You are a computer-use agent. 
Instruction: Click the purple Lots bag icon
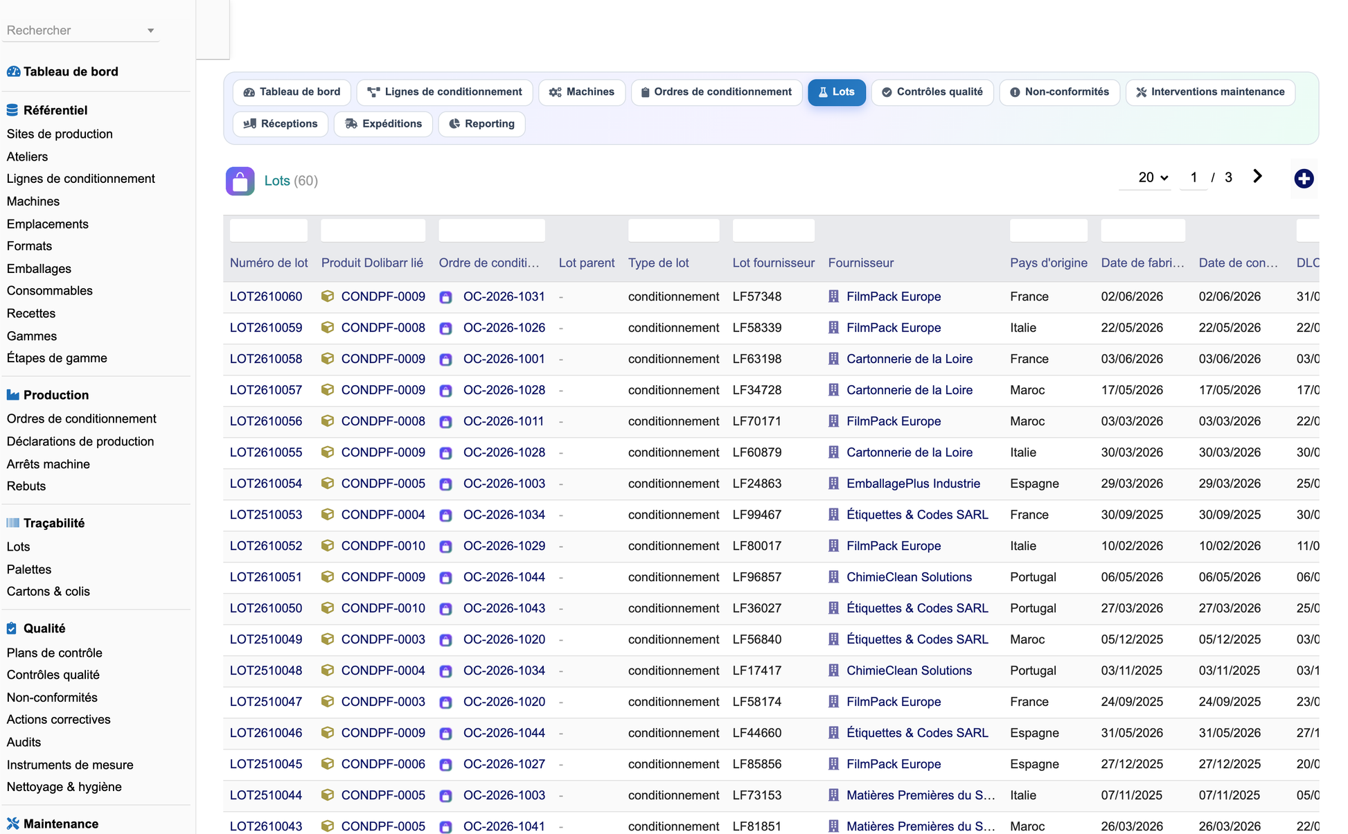coord(240,181)
